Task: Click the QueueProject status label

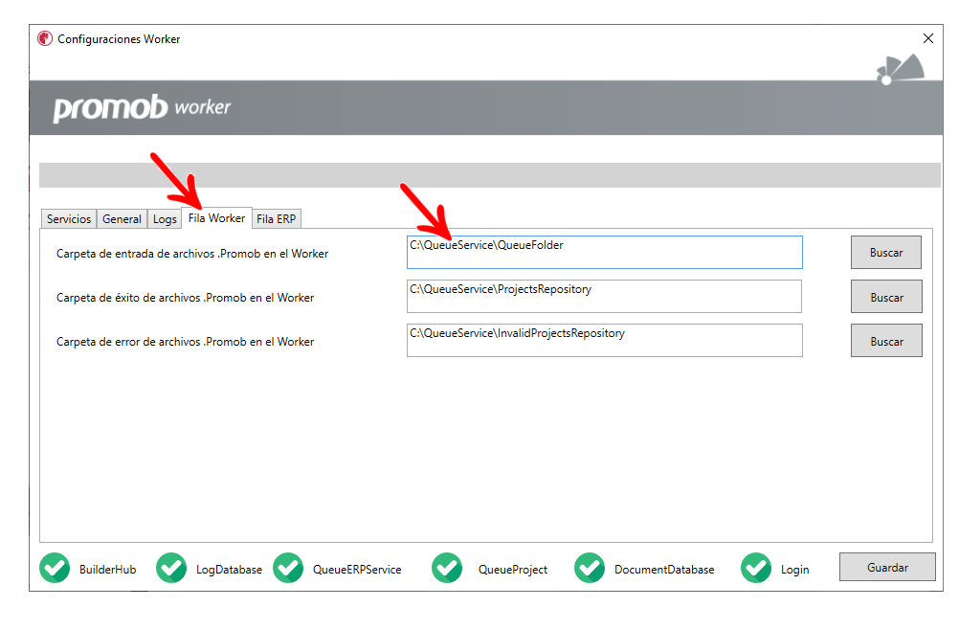Action: coord(513,570)
